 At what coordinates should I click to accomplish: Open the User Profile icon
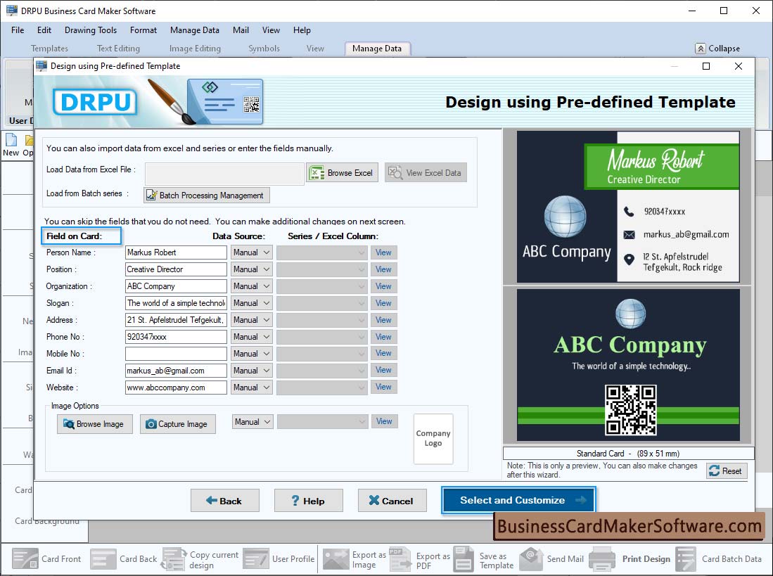256,558
